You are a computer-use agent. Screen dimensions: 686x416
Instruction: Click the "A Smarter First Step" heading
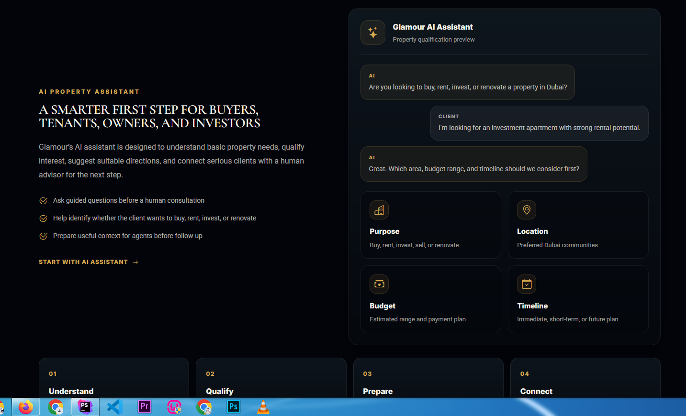coord(149,116)
